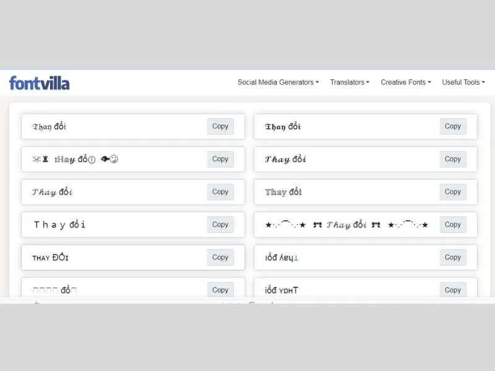
Task: Open Creative Fonts dropdown menu
Action: click(406, 82)
